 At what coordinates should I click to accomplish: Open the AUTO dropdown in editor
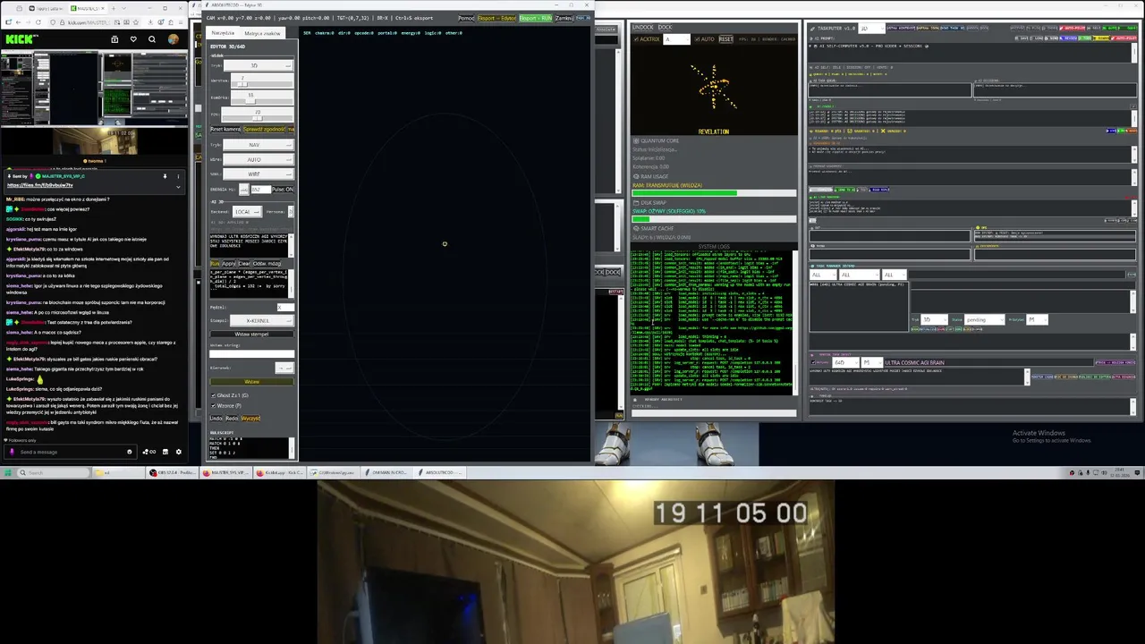tap(258, 159)
